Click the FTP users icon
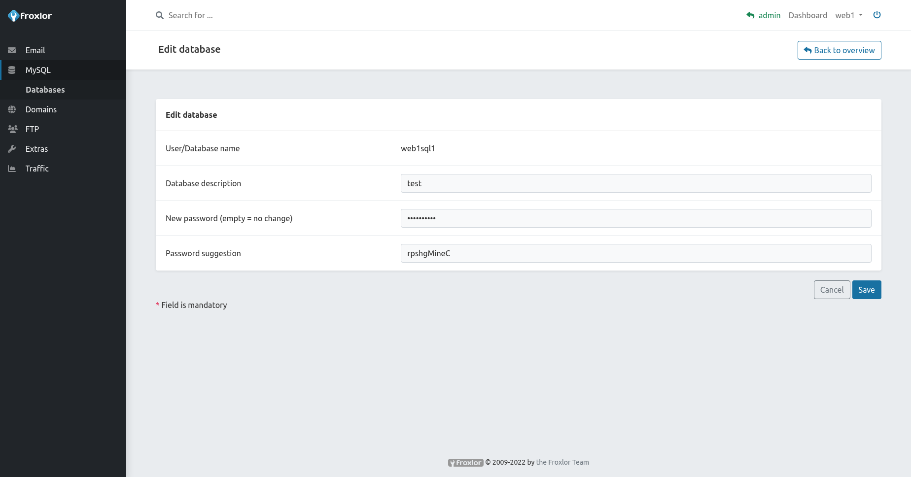The height and width of the screenshot is (477, 911). click(x=12, y=129)
